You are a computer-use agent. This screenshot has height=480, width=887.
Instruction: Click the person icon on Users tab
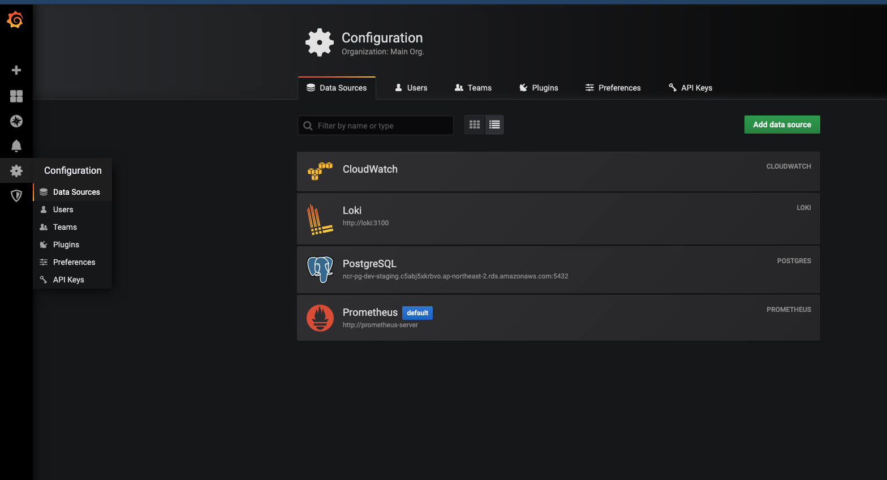click(x=398, y=88)
